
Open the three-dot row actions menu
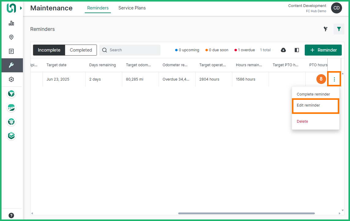coord(334,79)
